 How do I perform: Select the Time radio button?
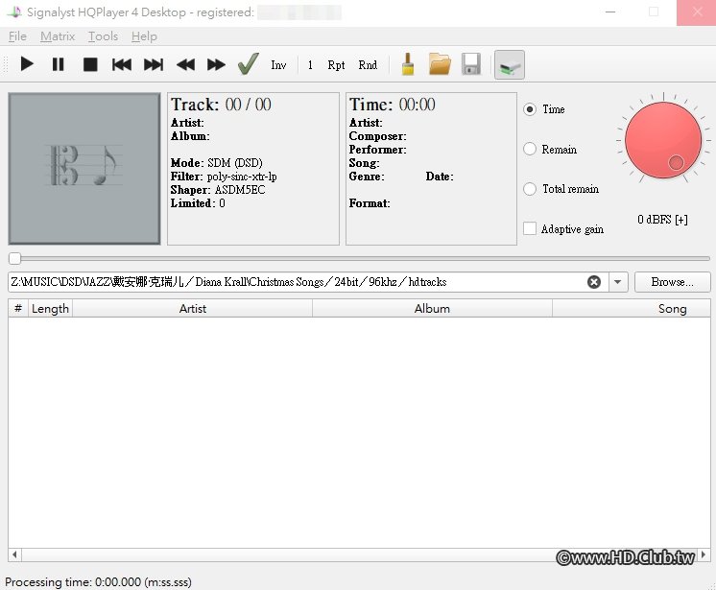530,109
